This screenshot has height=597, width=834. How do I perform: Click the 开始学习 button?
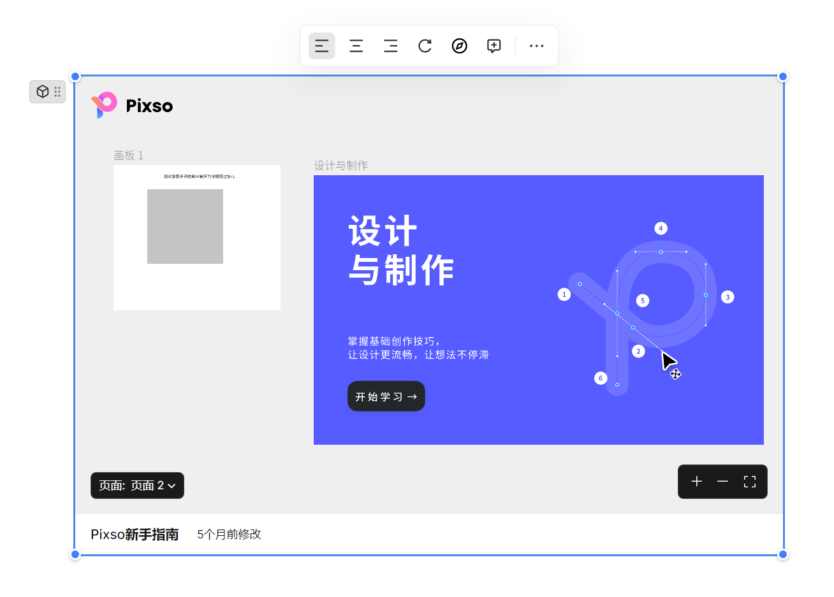(386, 396)
